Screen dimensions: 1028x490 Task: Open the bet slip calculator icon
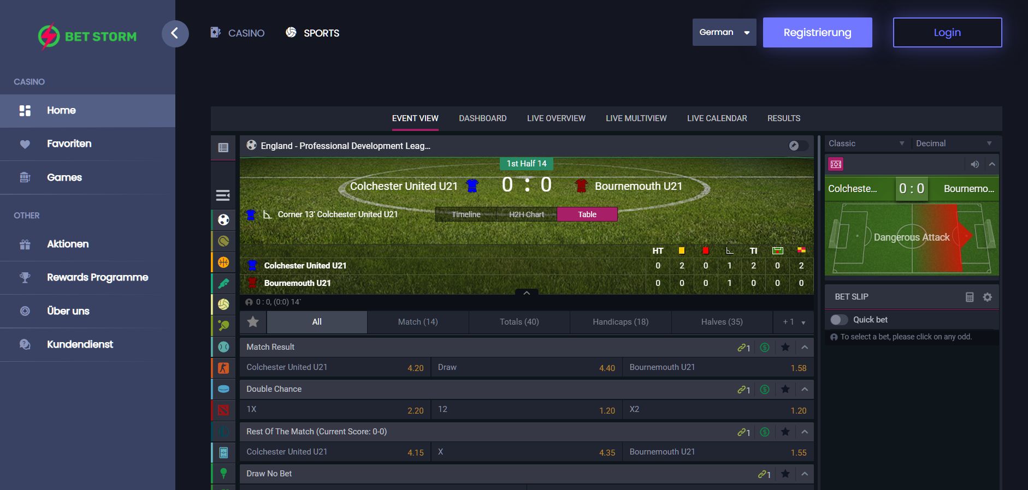[x=970, y=297]
